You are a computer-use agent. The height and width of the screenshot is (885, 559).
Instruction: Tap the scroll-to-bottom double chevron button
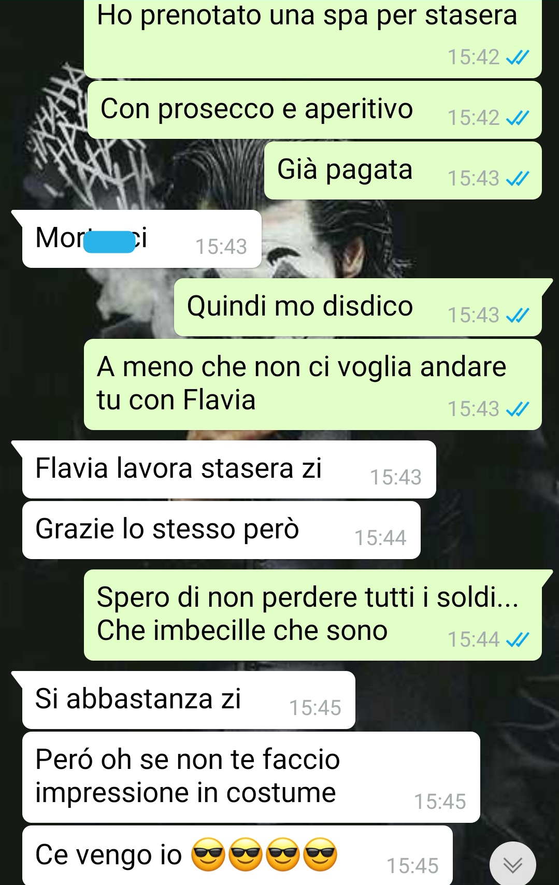coord(513,864)
